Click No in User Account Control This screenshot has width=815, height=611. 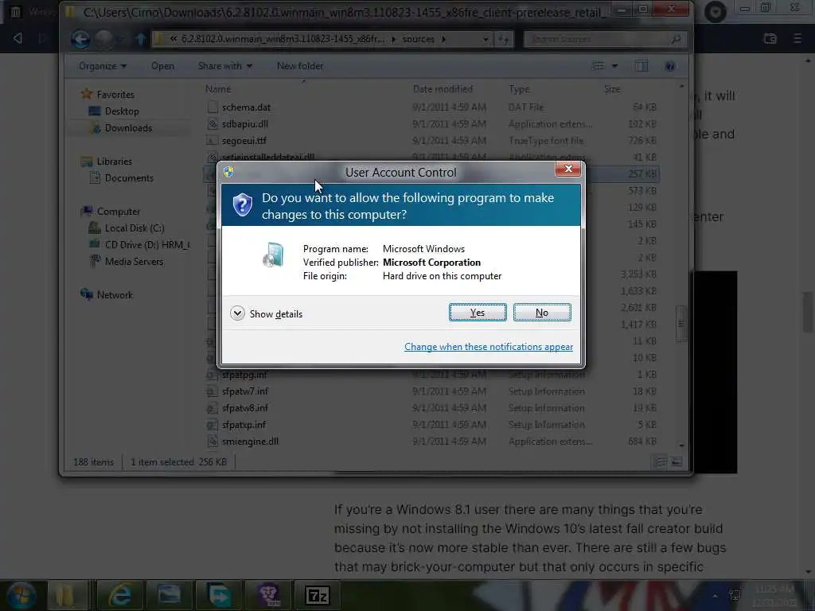point(541,312)
